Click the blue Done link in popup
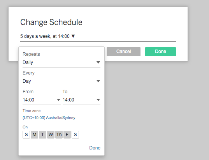209x160 pixels. pyautogui.click(x=95, y=148)
